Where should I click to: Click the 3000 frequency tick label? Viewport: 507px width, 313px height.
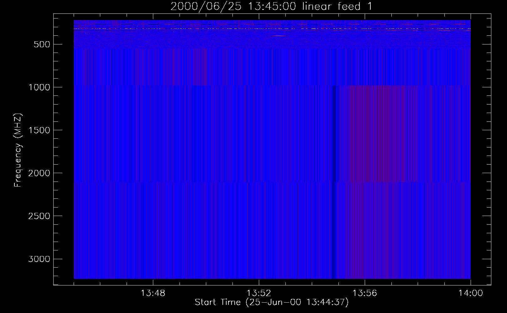(x=39, y=259)
